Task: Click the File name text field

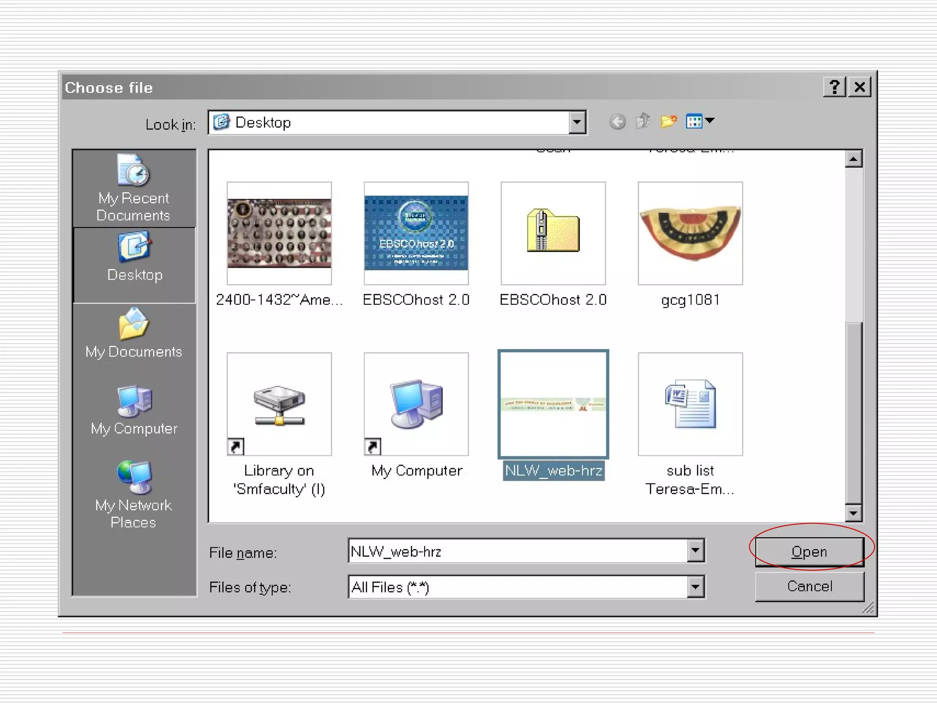Action: (517, 551)
